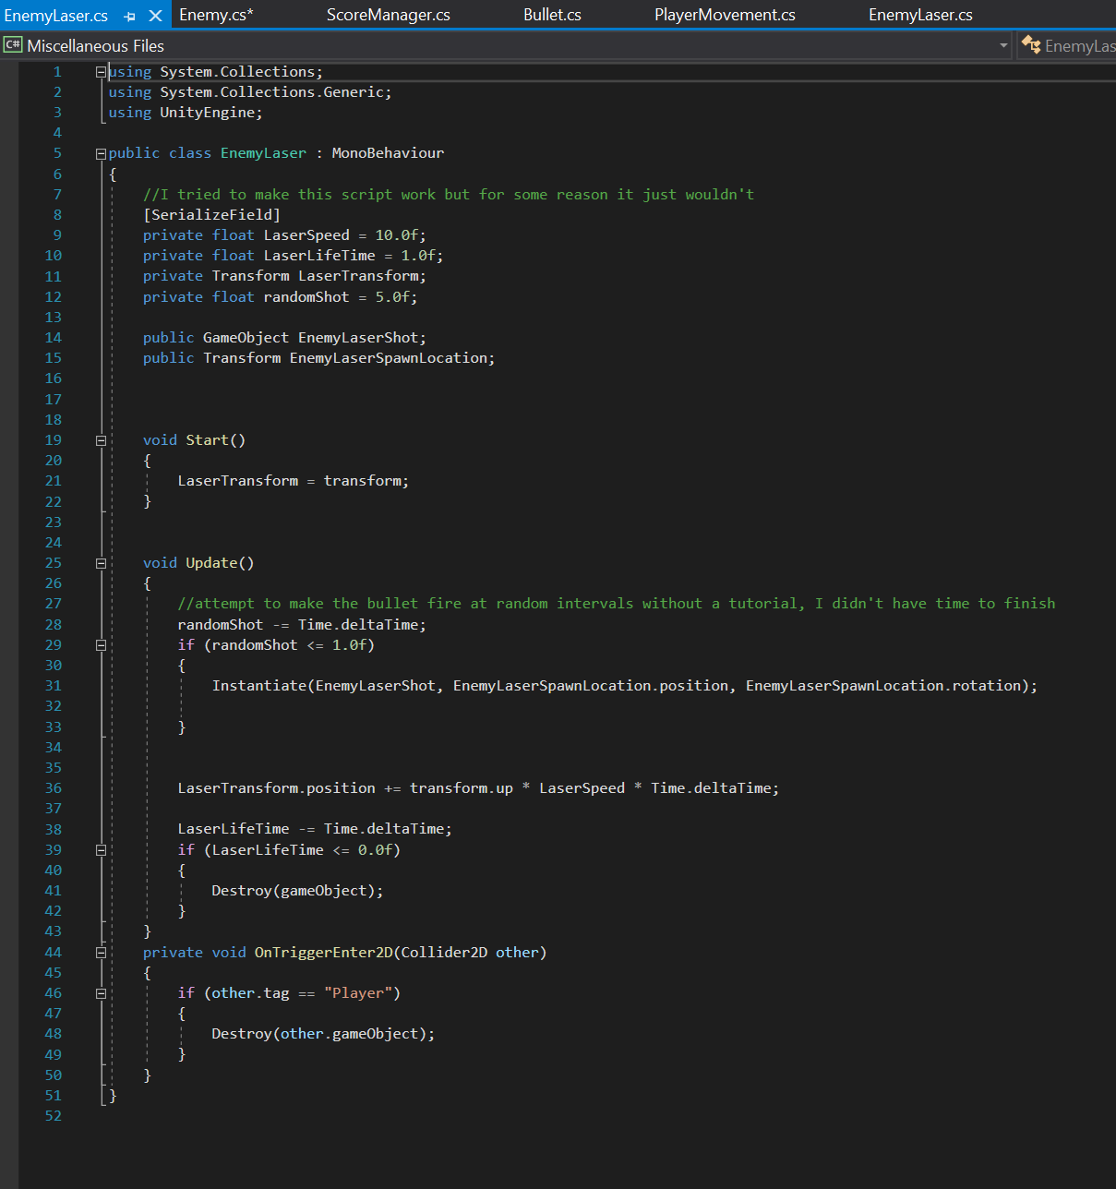Collapse the Update() method region
Screen dimensions: 1116x1189
[x=101, y=563]
